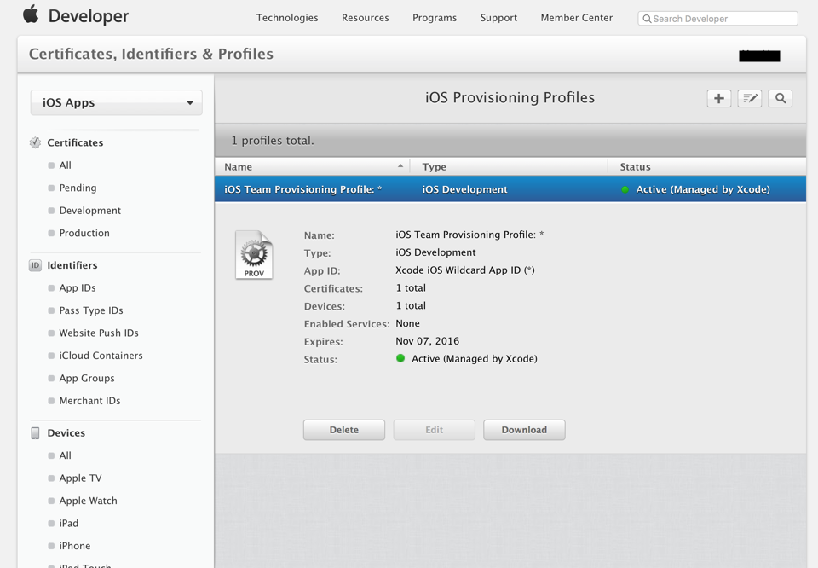Screen dimensions: 818x568
Task: Click iOS Development in the selected row
Action: (x=464, y=189)
